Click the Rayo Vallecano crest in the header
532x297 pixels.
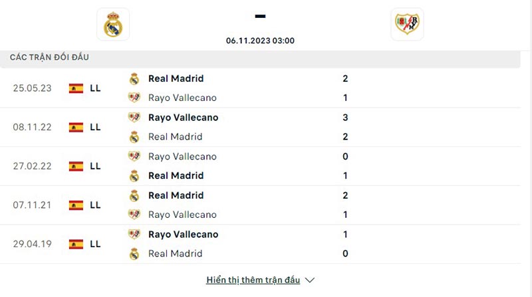(x=407, y=25)
